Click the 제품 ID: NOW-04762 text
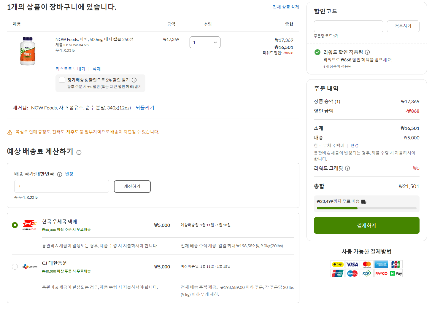The width and height of the screenshot is (432, 312). [72, 45]
